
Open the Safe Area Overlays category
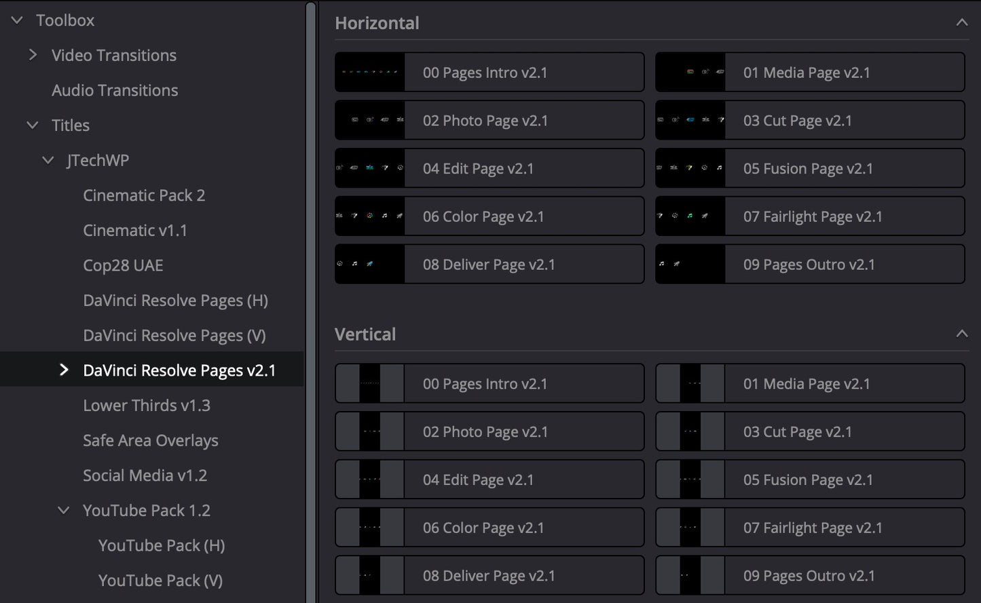tap(151, 441)
